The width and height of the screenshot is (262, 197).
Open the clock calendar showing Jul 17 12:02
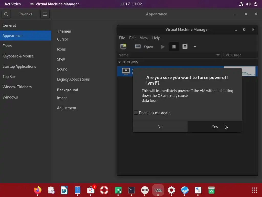(x=131, y=4)
